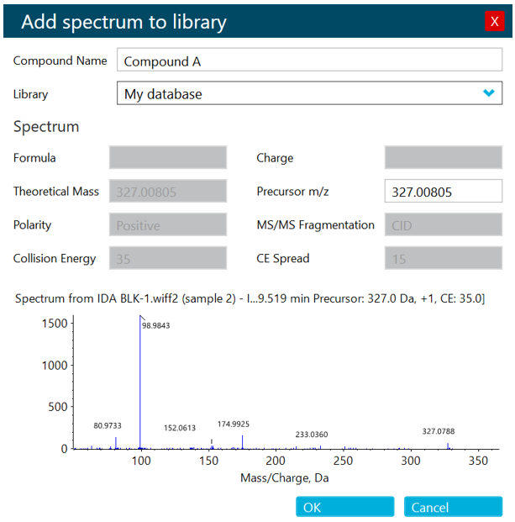Screen dimensions: 515x522
Task: Close the Add spectrum dialog
Action: (x=494, y=22)
